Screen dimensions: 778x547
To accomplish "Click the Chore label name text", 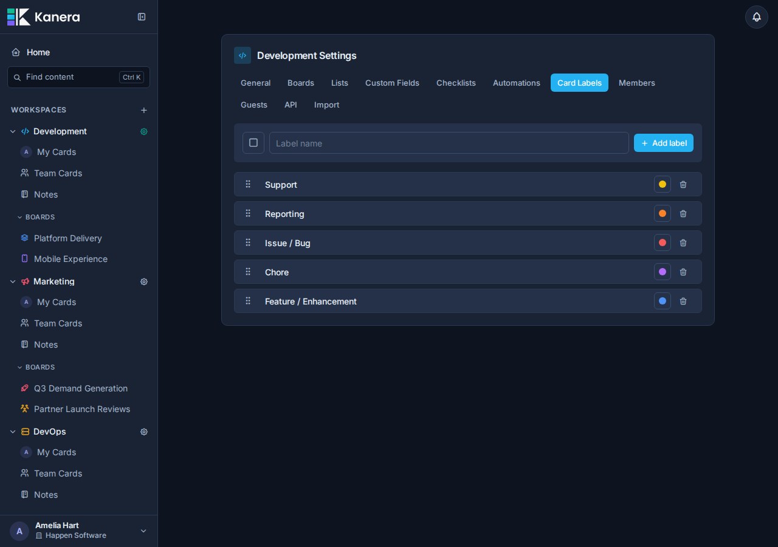I will (277, 272).
